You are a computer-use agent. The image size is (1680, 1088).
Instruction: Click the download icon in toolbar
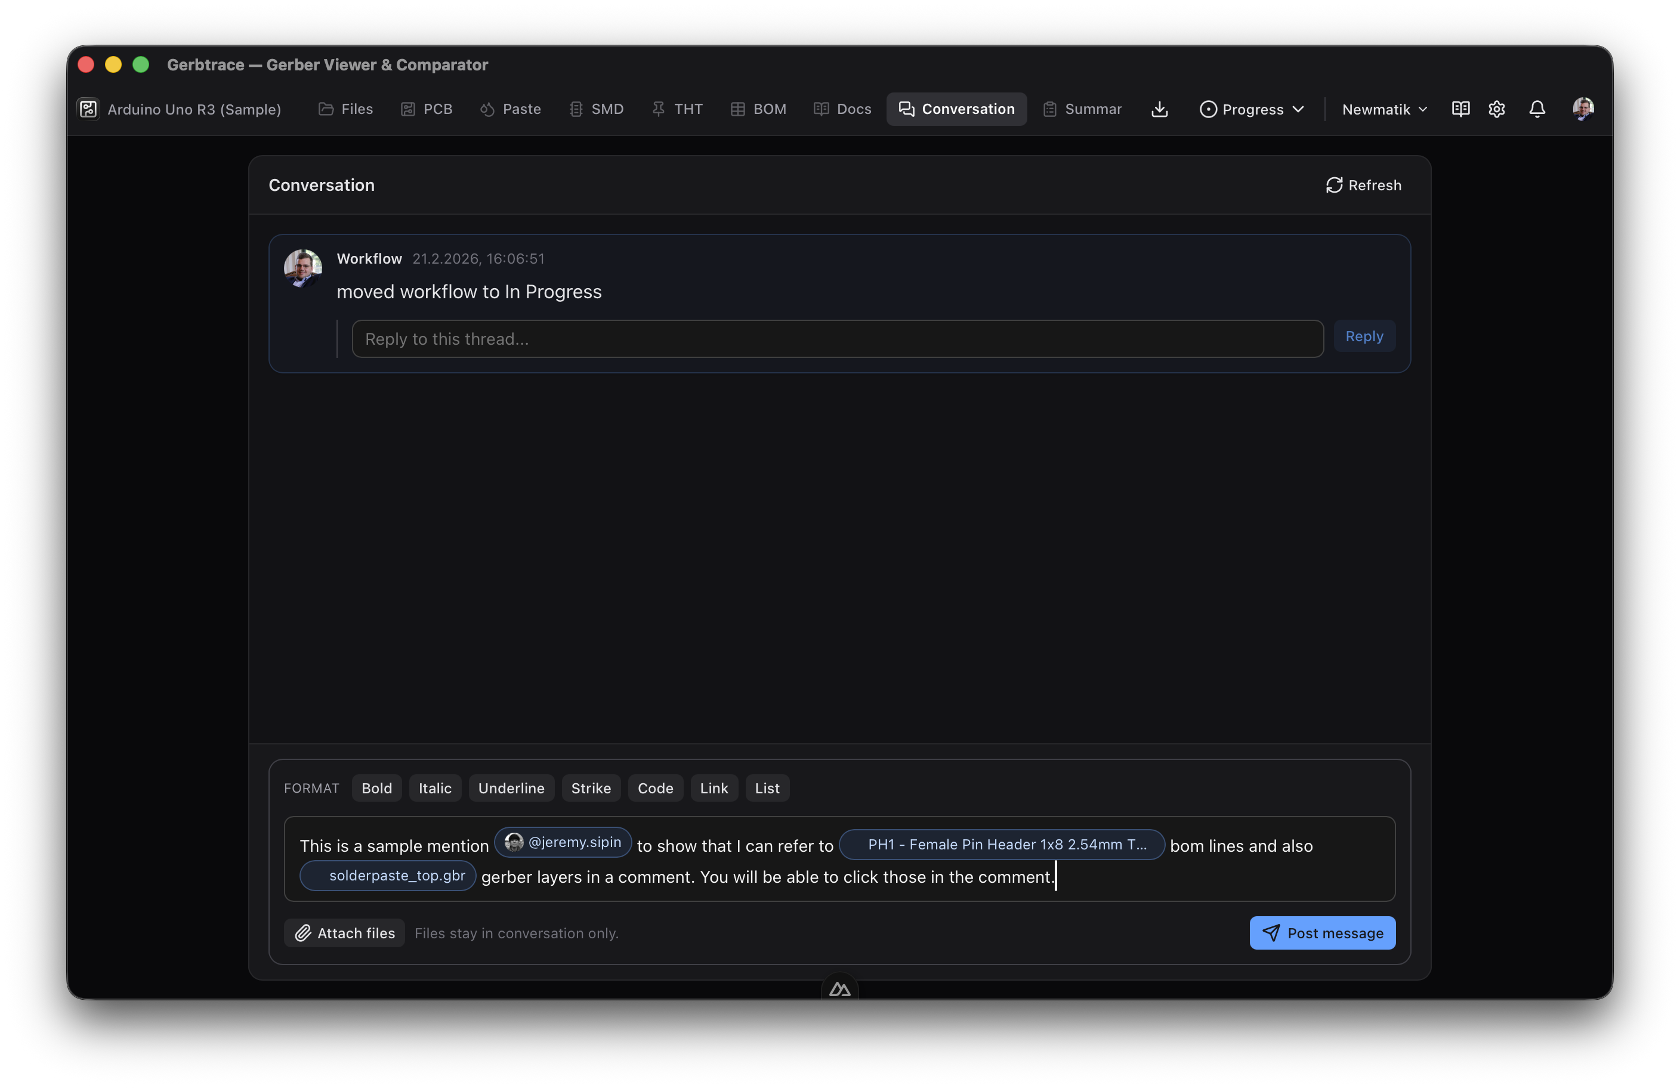point(1159,109)
